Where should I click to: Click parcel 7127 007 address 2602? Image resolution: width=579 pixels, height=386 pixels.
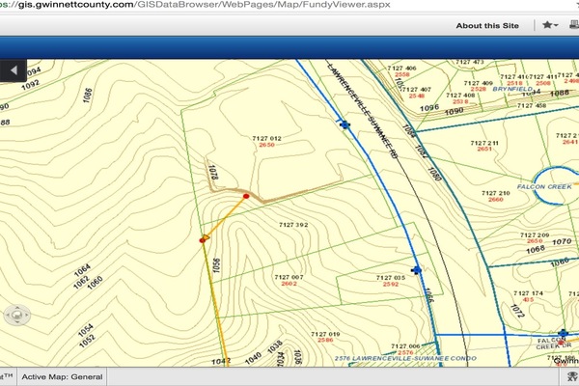click(x=288, y=285)
